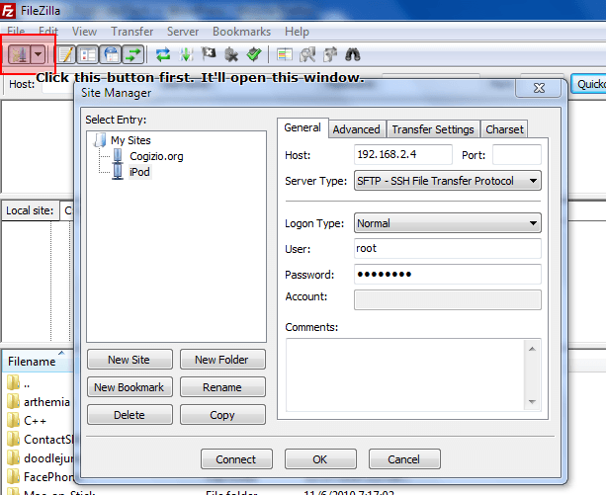Switch to the Advanced tab
The image size is (606, 495).
[x=356, y=129]
